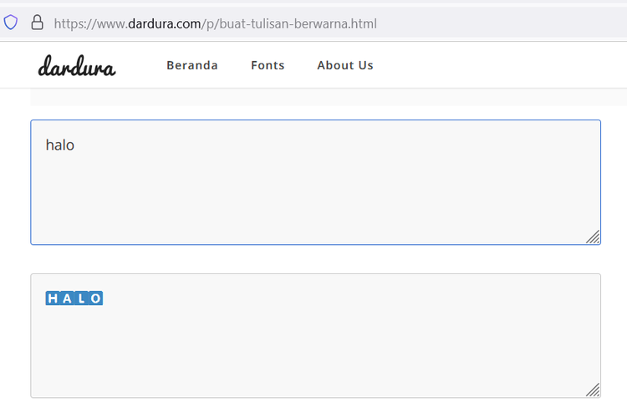Image resolution: width=627 pixels, height=418 pixels.
Task: Click the blue O letter tile
Action: [x=95, y=298]
